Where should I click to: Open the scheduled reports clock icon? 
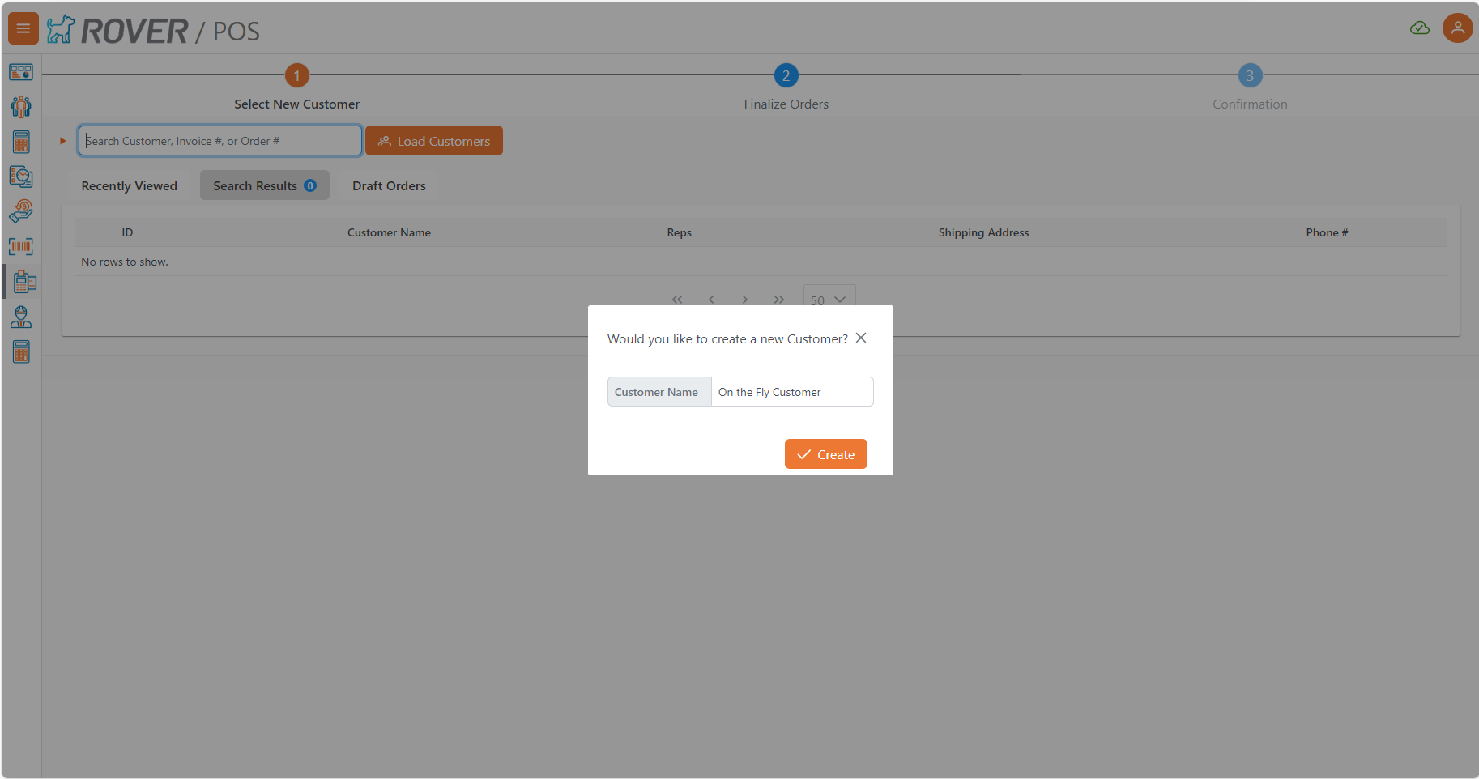[21, 177]
